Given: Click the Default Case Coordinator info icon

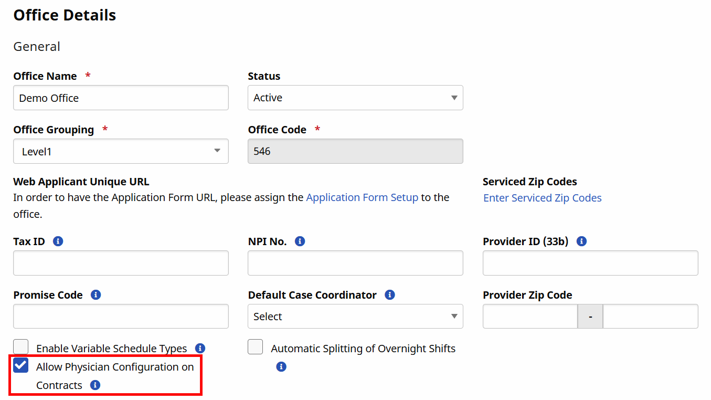Looking at the screenshot, I should pyautogui.click(x=389, y=294).
